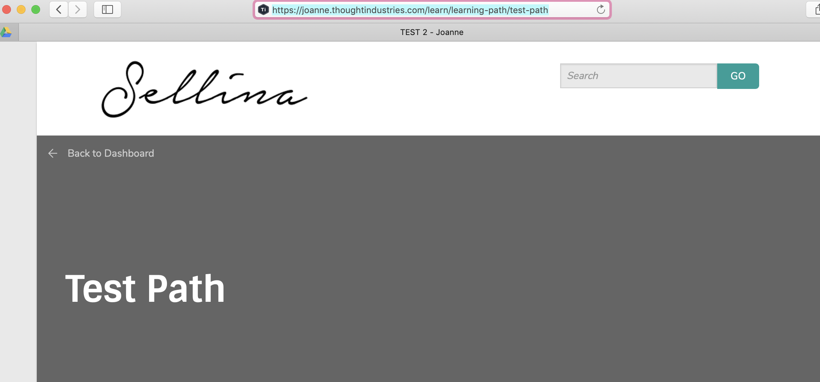Open the Google Drive pinned tab
The image size is (820, 382).
click(x=6, y=32)
